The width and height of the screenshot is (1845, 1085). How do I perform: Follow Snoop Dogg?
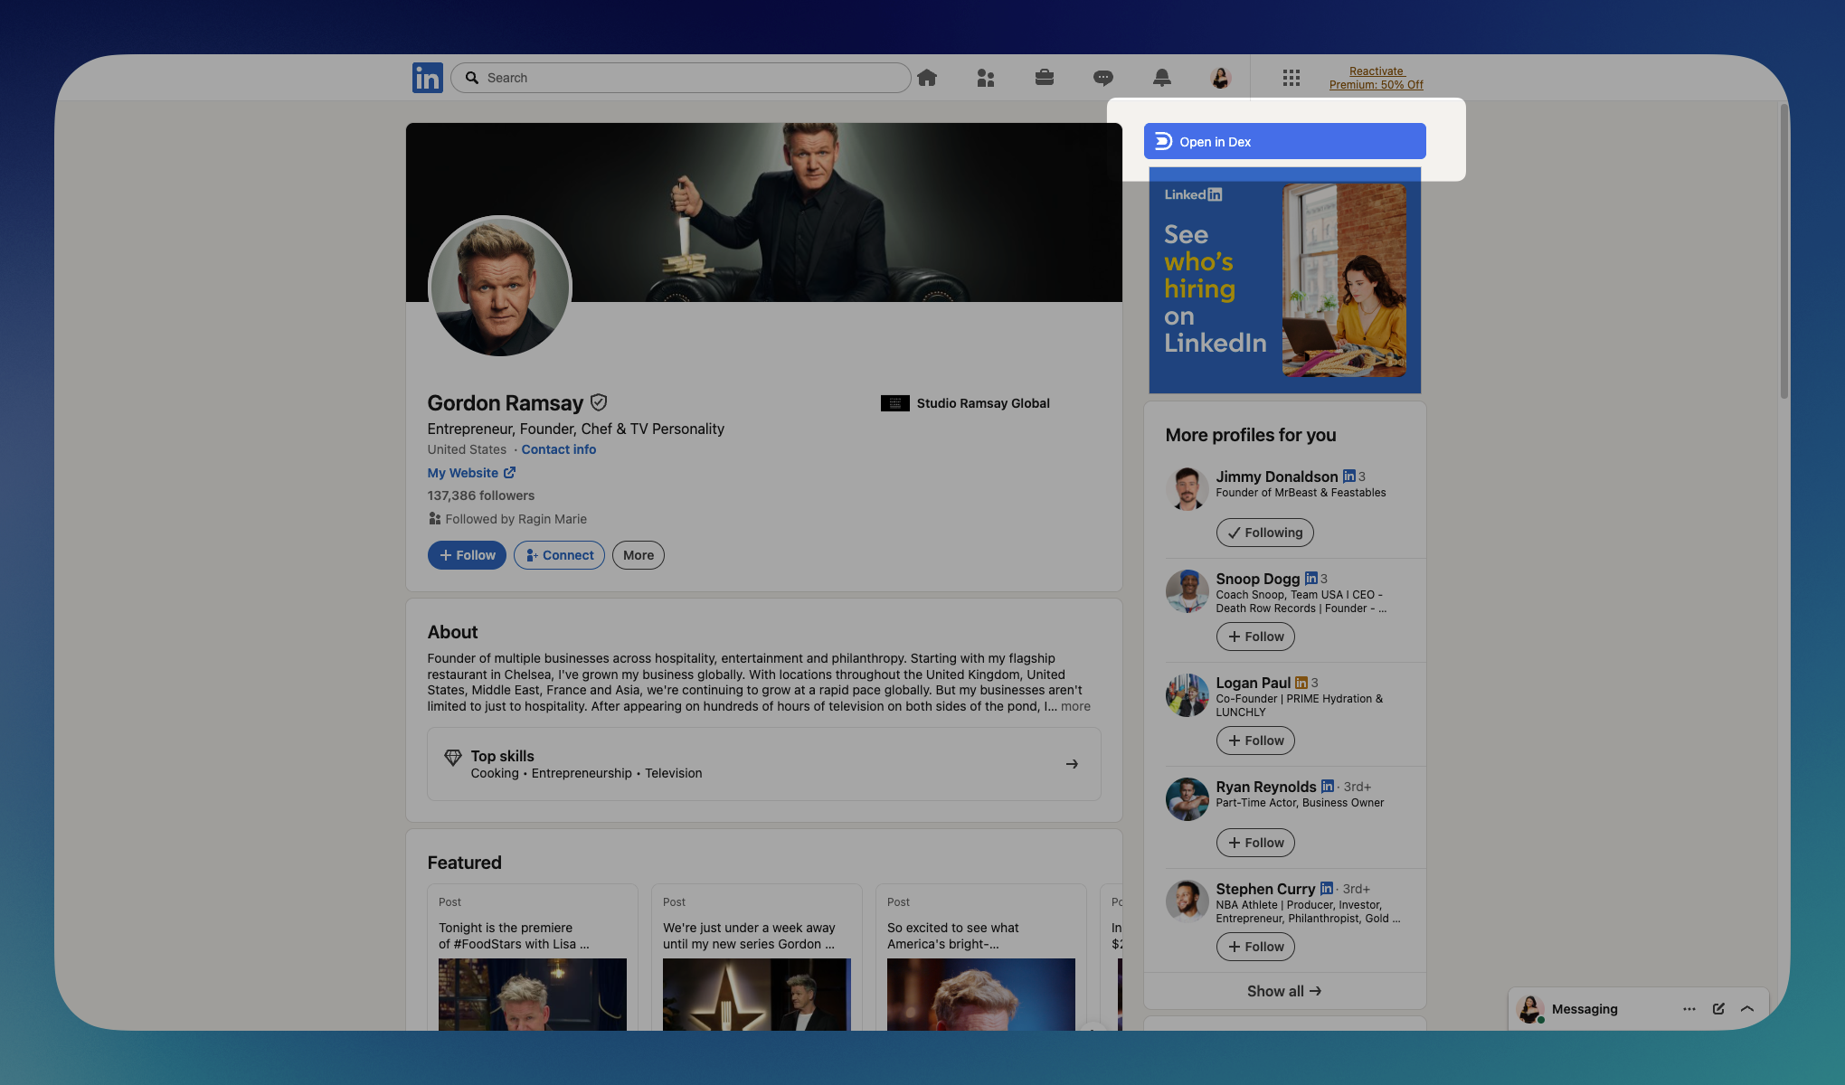pos(1255,637)
